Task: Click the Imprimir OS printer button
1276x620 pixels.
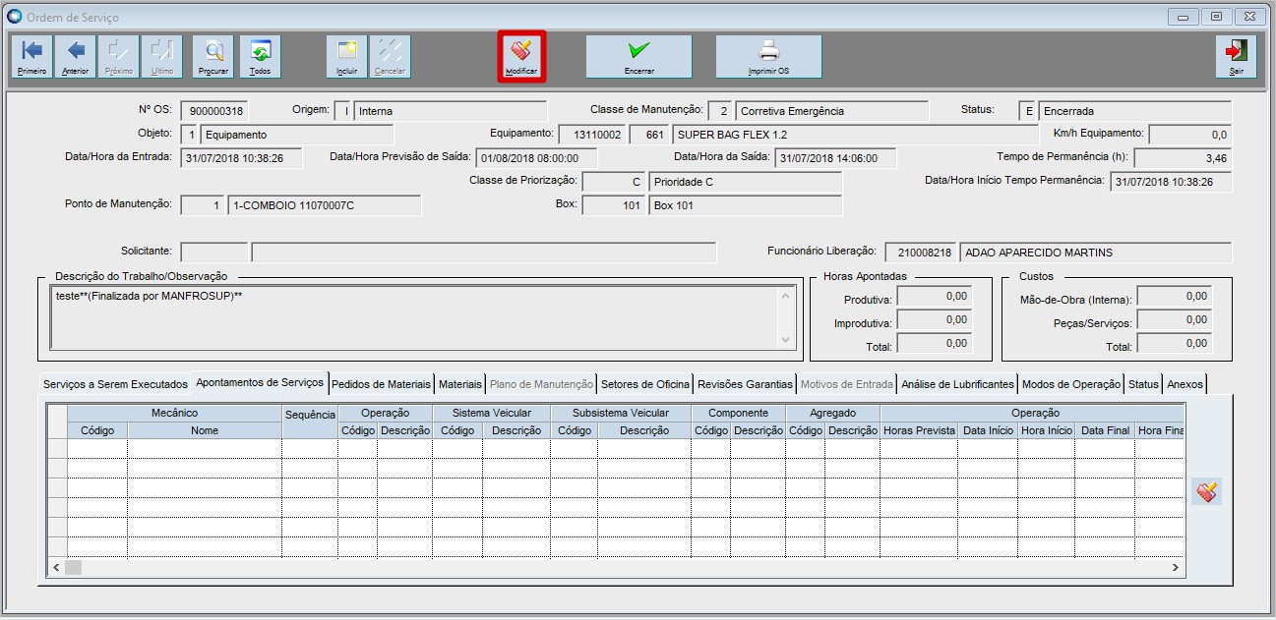Action: (x=768, y=57)
